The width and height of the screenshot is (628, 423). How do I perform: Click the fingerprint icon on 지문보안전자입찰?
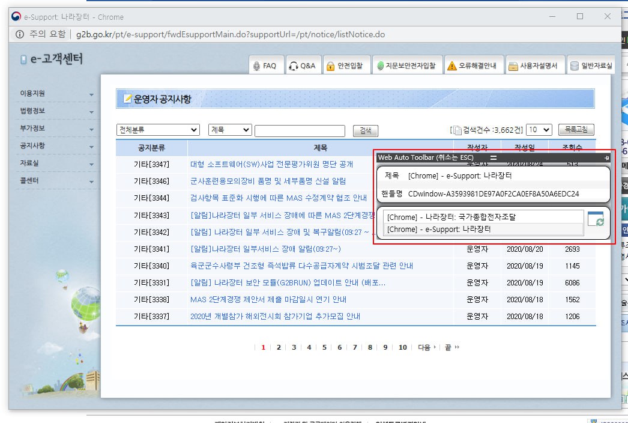[x=380, y=66]
